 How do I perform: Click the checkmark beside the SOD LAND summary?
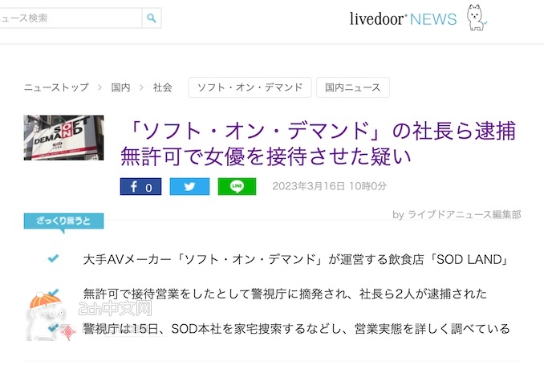pyautogui.click(x=53, y=258)
